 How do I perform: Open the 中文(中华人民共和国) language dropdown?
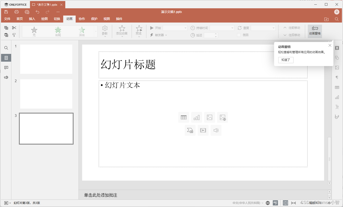[x=248, y=203]
